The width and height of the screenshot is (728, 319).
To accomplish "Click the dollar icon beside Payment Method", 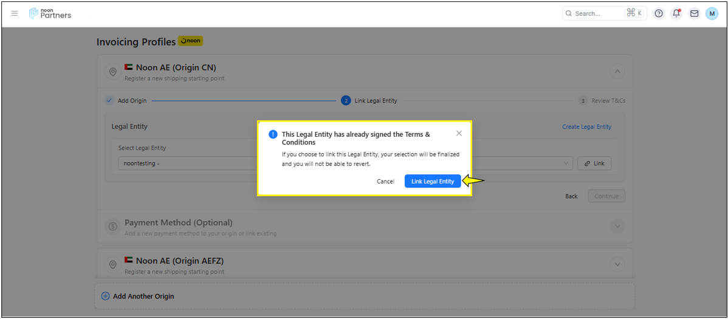I will tap(112, 227).
